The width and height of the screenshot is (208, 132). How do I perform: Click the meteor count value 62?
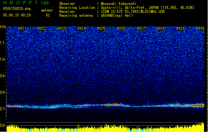click(x=48, y=15)
